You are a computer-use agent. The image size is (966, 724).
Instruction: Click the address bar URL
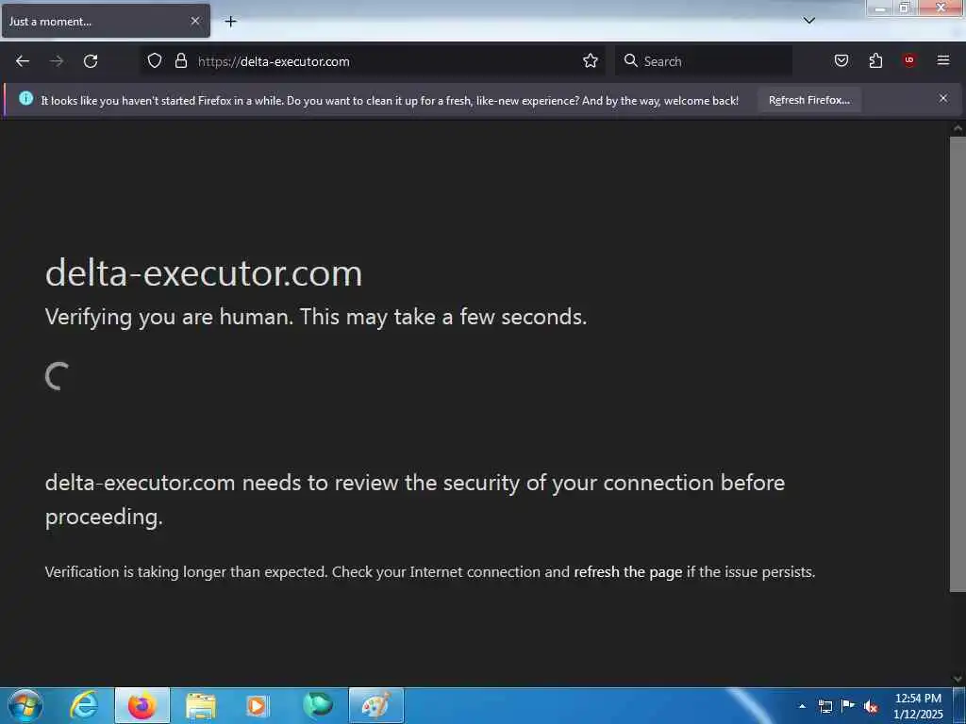pyautogui.click(x=274, y=61)
